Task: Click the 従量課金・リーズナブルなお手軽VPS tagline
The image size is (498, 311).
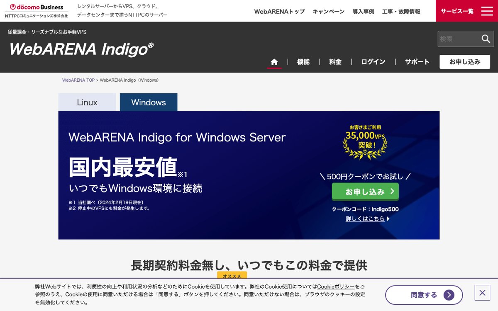Action: click(47, 32)
